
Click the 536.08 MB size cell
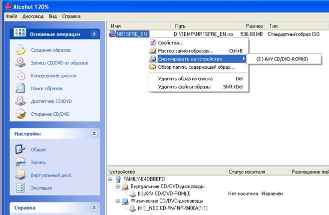pyautogui.click(x=251, y=34)
